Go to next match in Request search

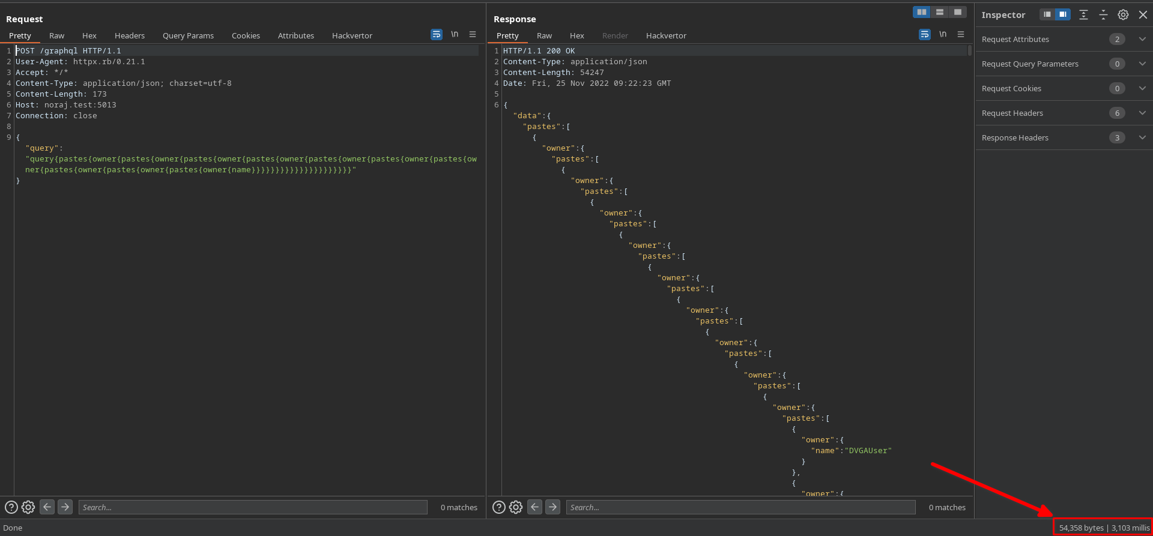[65, 507]
